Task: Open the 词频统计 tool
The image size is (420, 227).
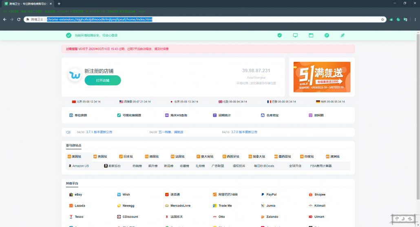Action: (x=222, y=115)
